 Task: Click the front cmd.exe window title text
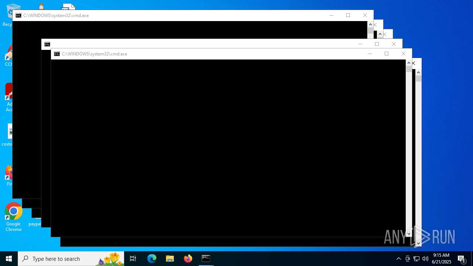tap(94, 54)
